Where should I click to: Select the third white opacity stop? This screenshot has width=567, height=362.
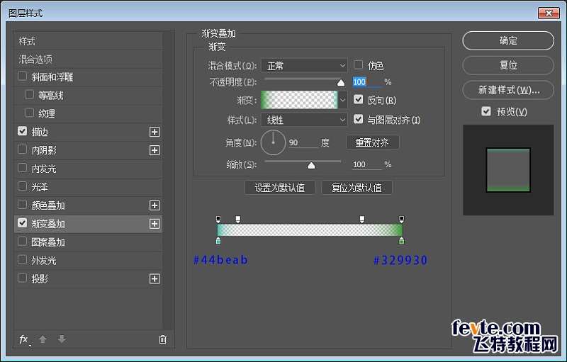coord(362,220)
